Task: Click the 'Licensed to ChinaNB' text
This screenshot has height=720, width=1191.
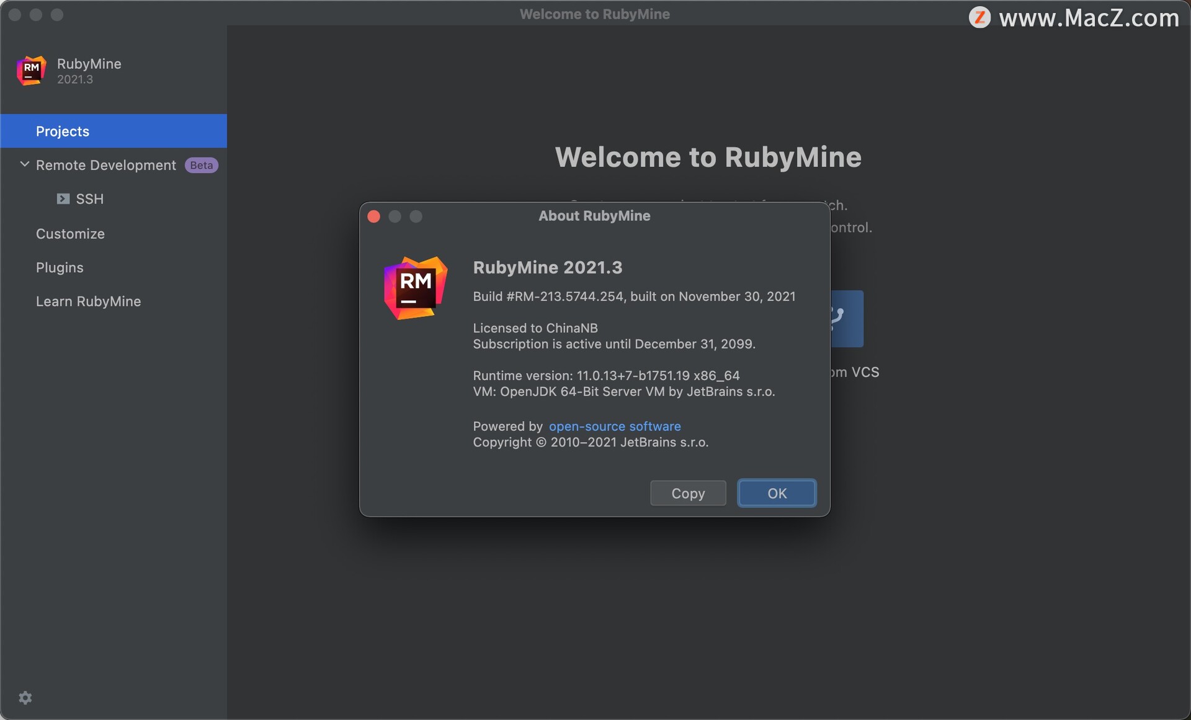Action: coord(535,328)
